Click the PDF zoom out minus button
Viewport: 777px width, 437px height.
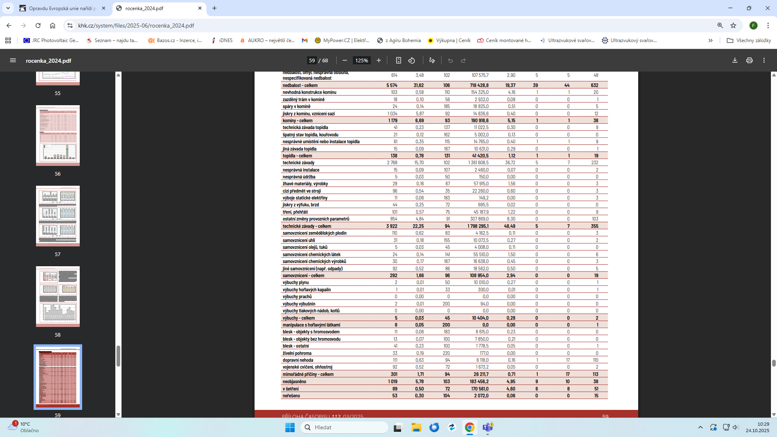pos(345,61)
